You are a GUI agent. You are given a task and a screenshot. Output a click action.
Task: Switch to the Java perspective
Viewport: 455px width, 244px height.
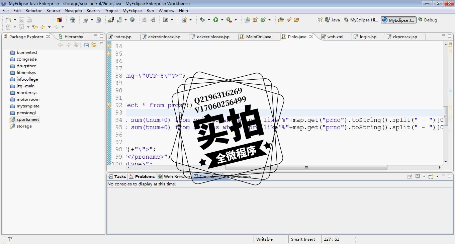[x=332, y=20]
